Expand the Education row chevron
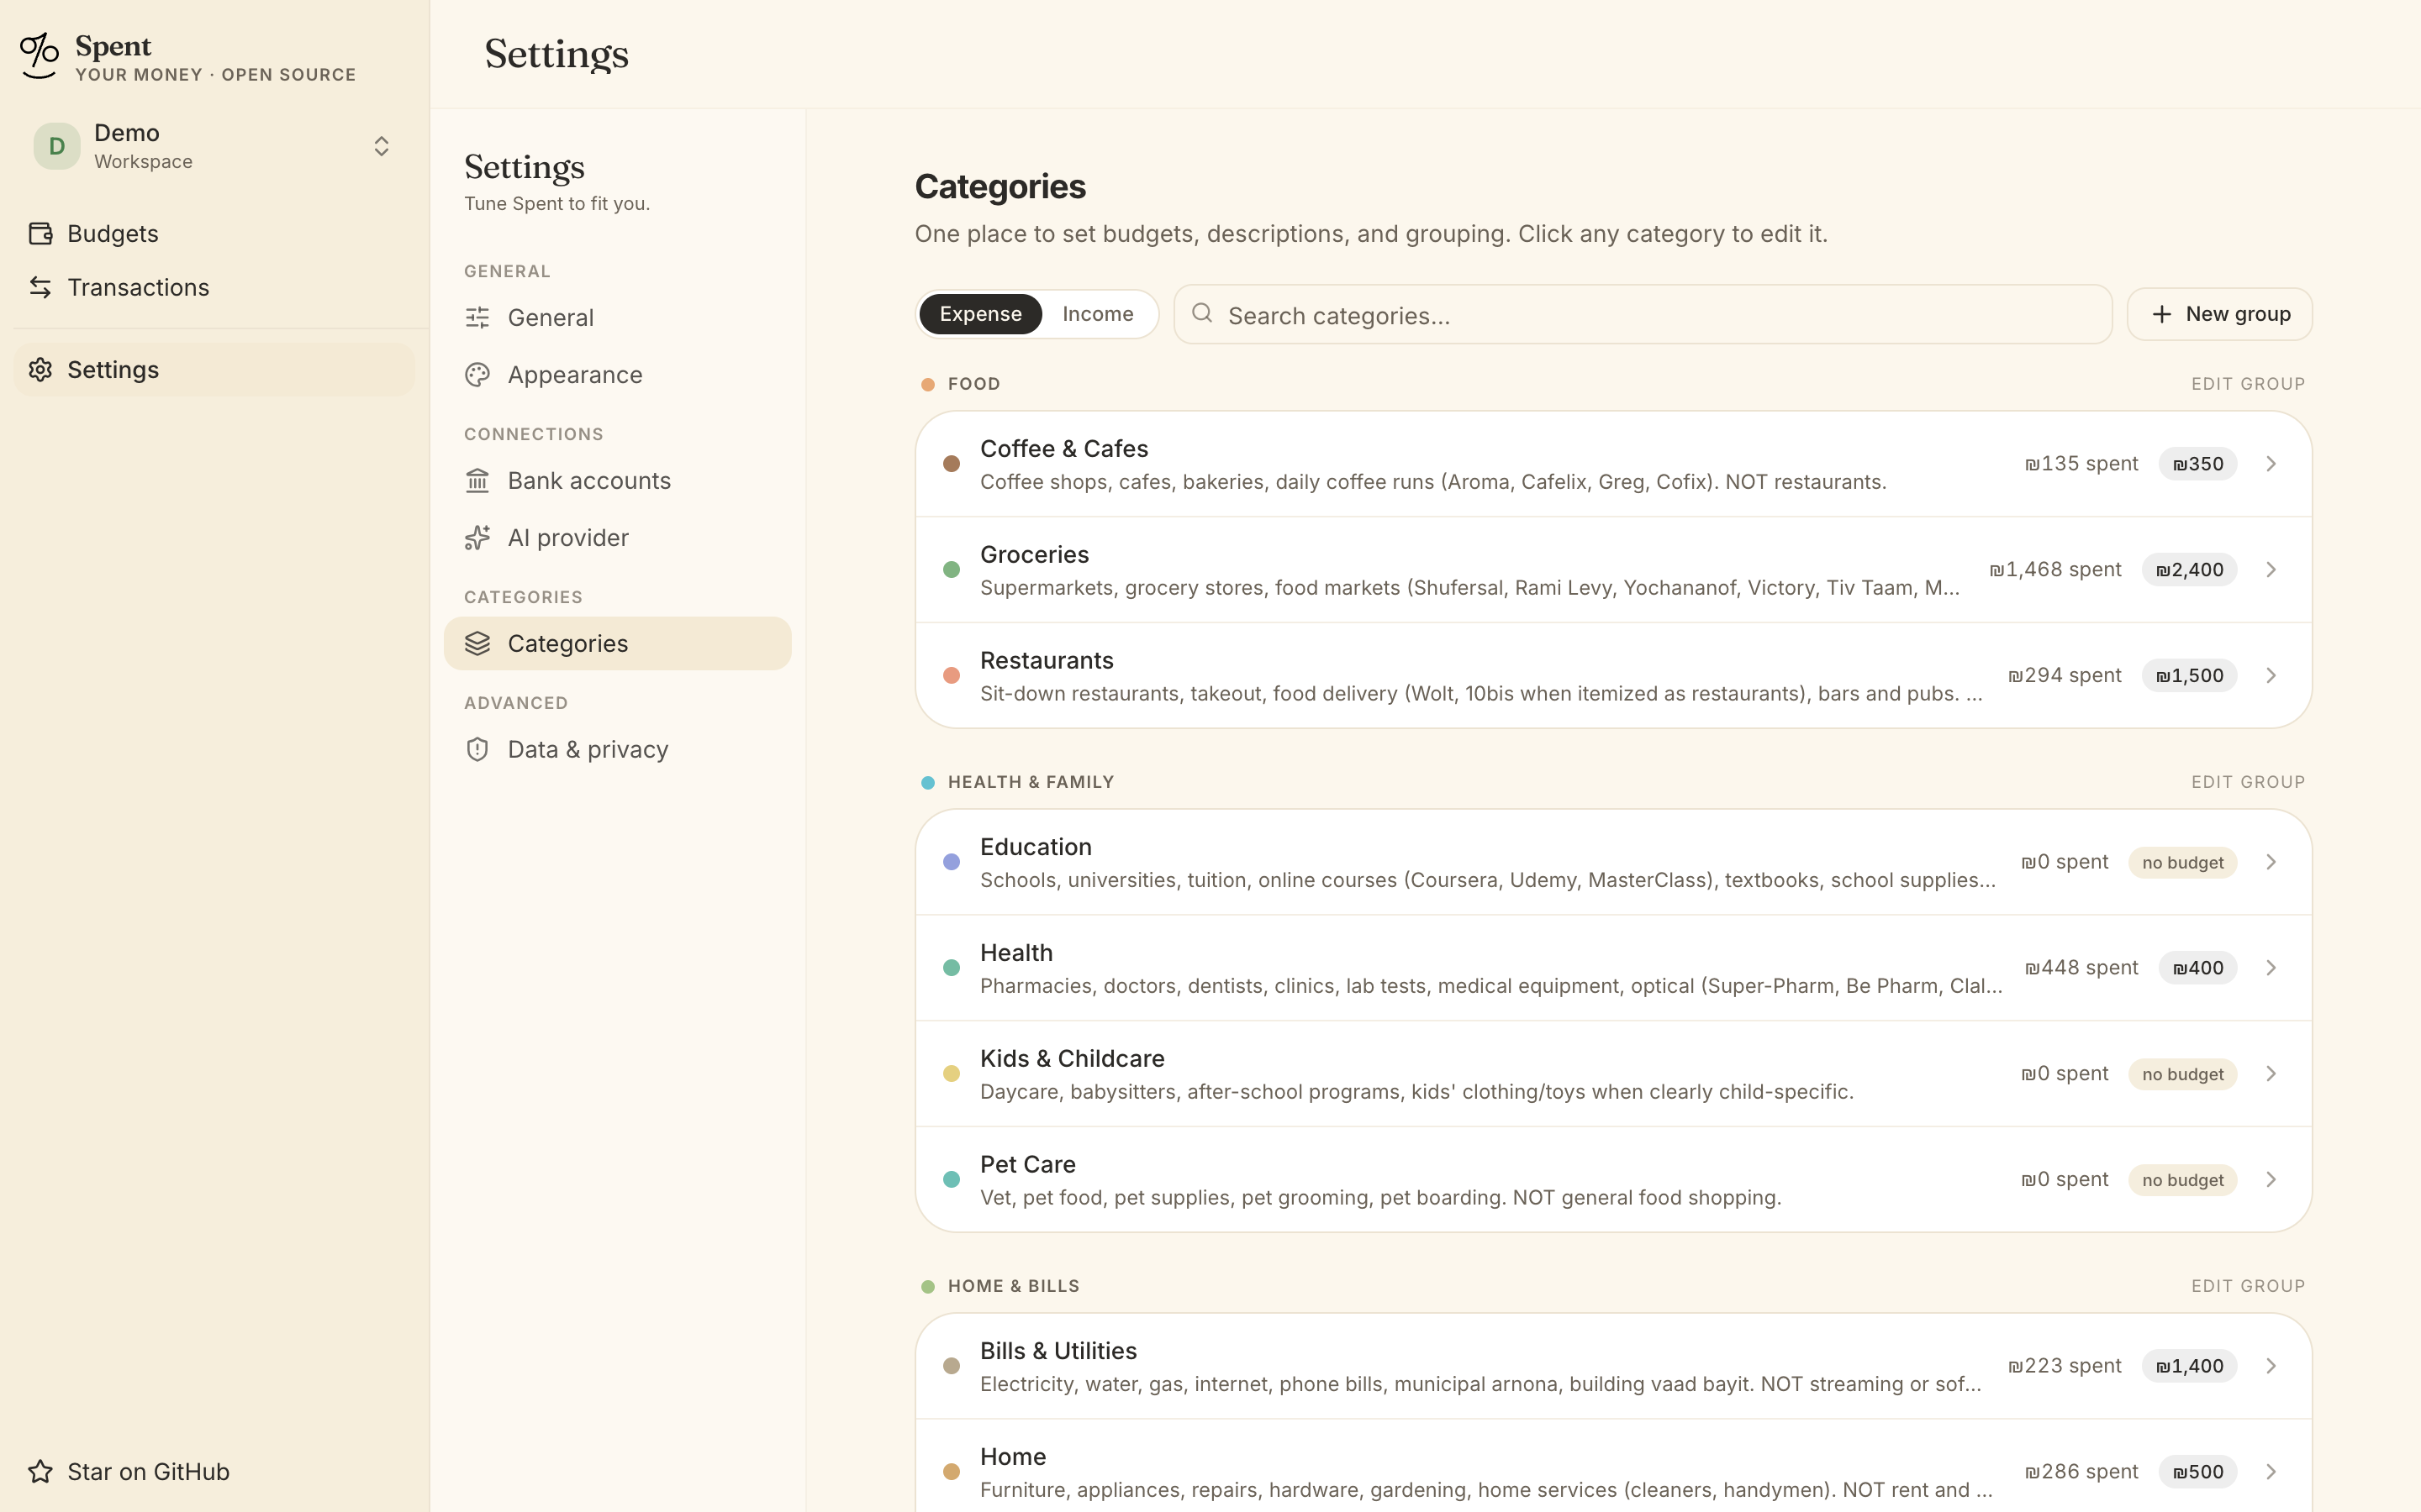The width and height of the screenshot is (2421, 1512). pyautogui.click(x=2271, y=862)
